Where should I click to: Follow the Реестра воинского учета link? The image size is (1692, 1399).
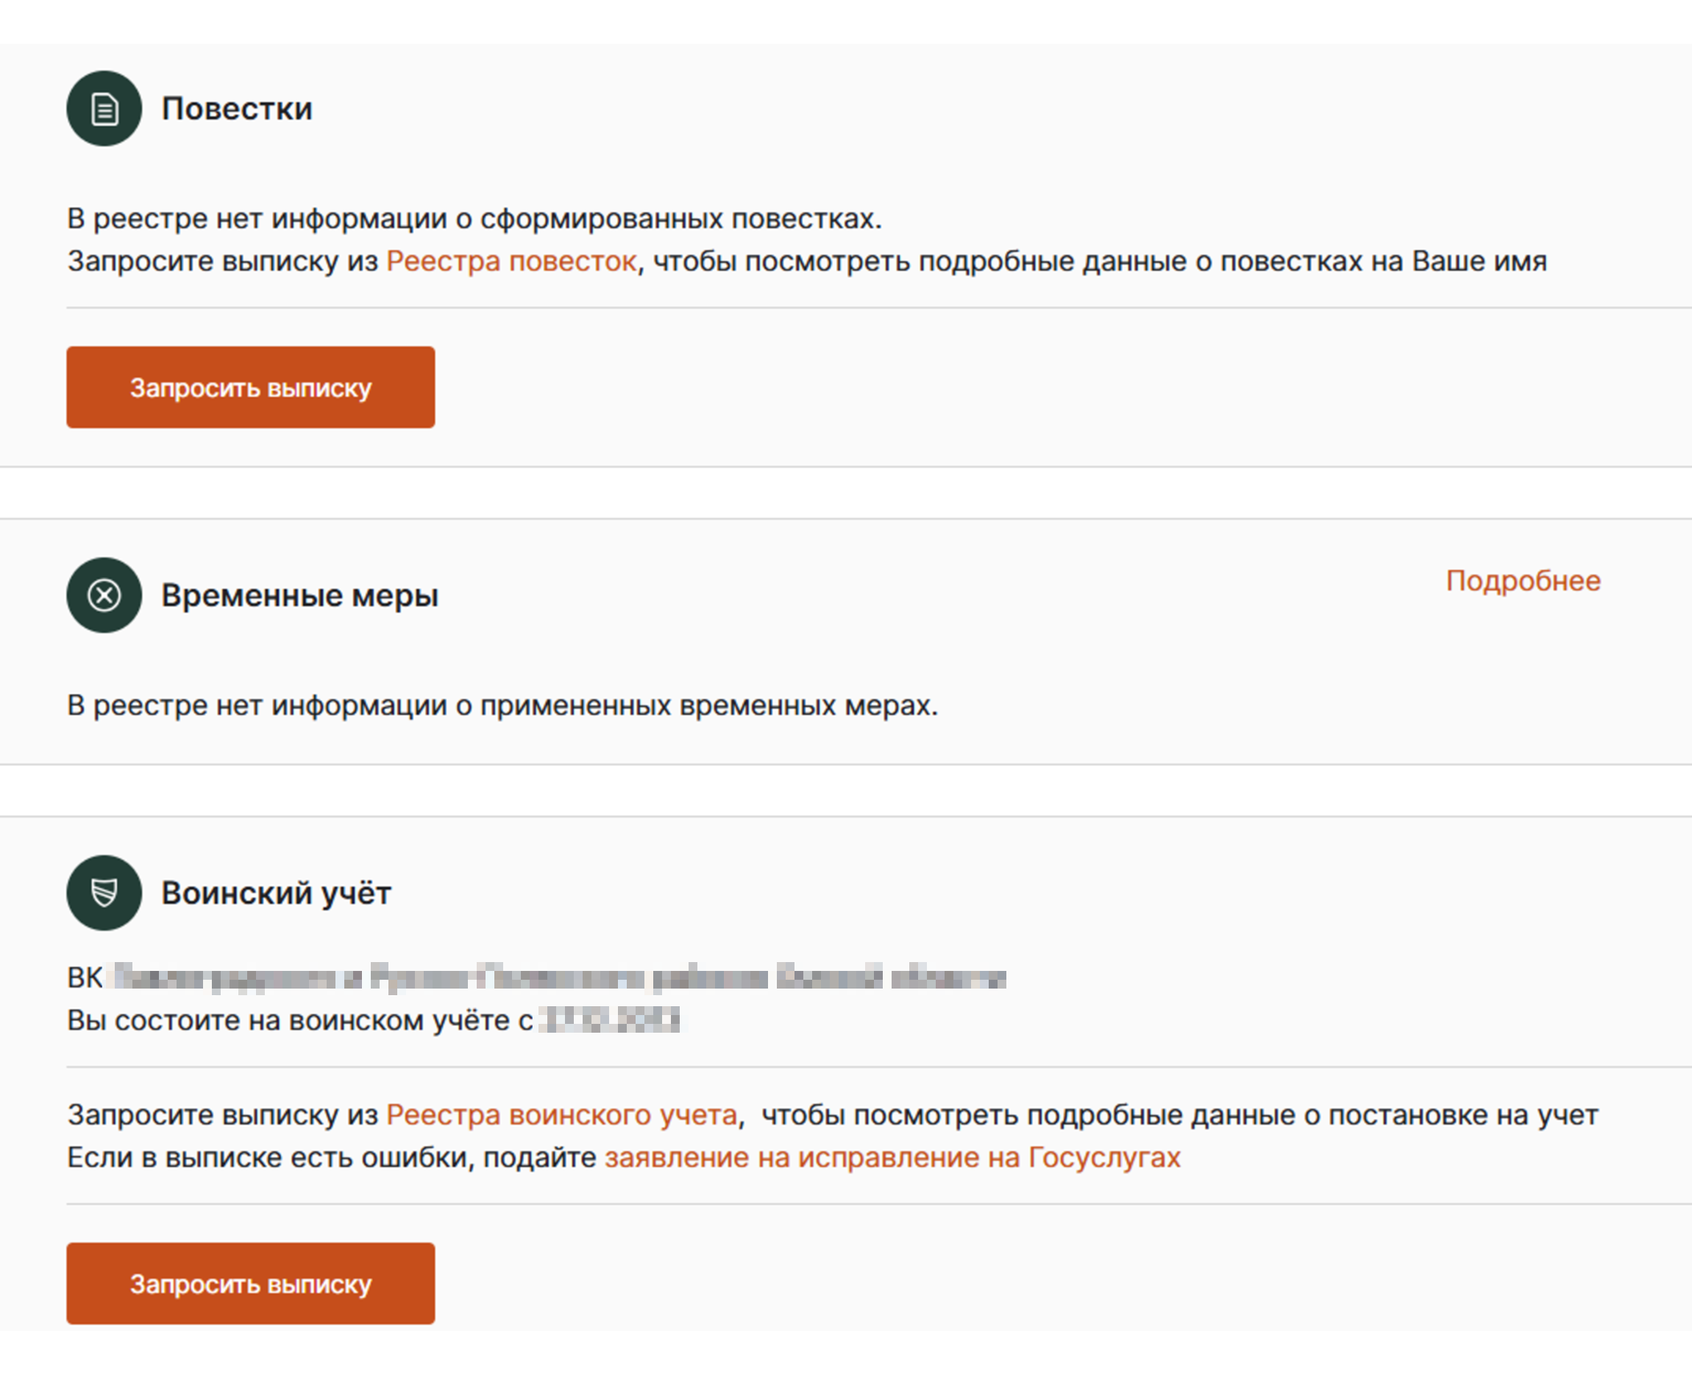click(561, 1114)
